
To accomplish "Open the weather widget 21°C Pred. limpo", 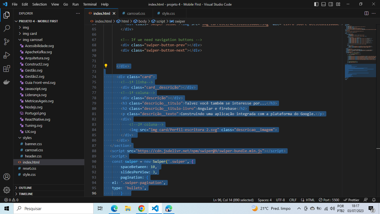I will [271, 208].
